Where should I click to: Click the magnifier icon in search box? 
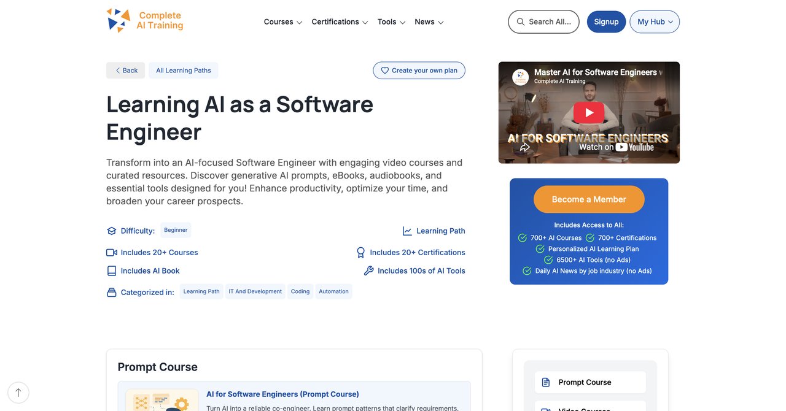point(521,21)
